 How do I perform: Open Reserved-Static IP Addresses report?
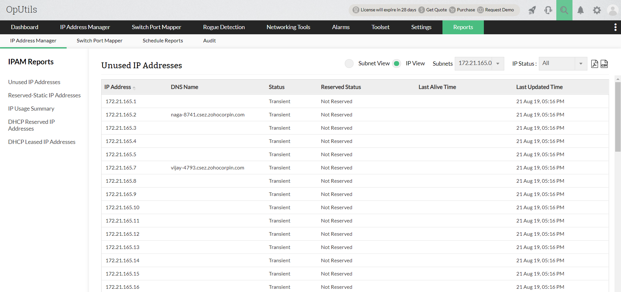(x=45, y=95)
